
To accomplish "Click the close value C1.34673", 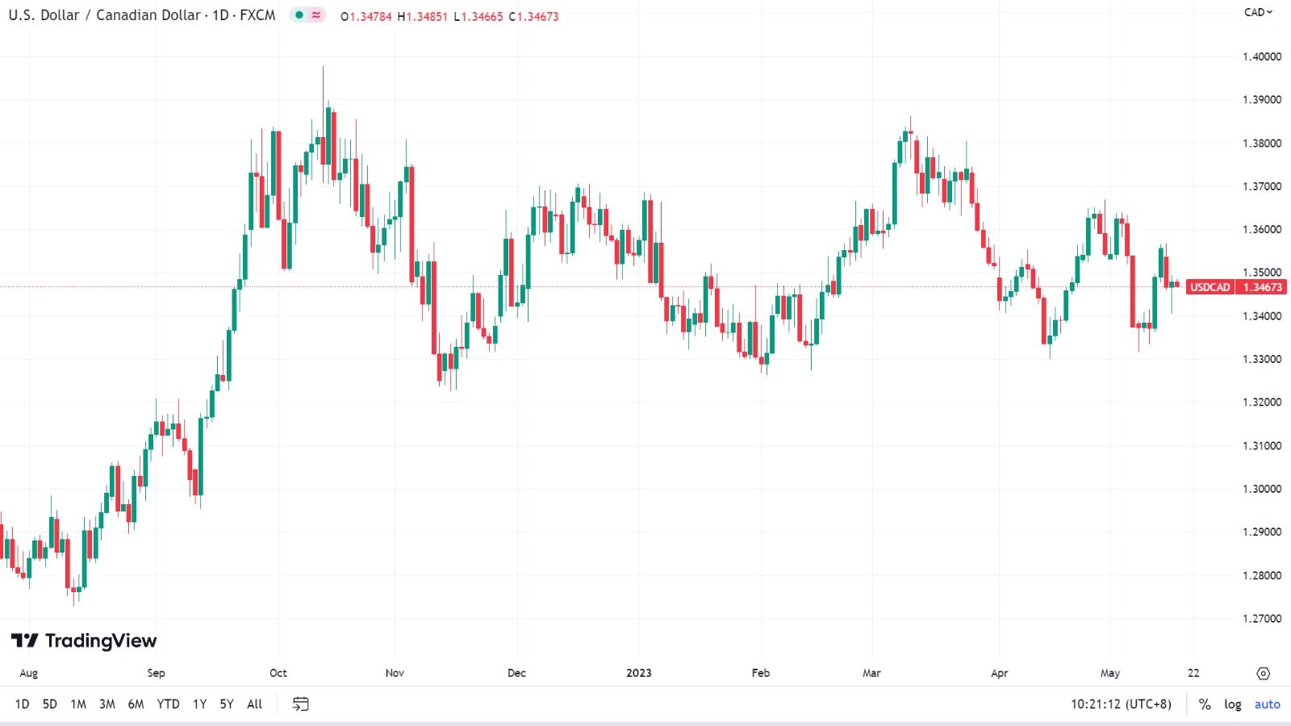I will (533, 16).
